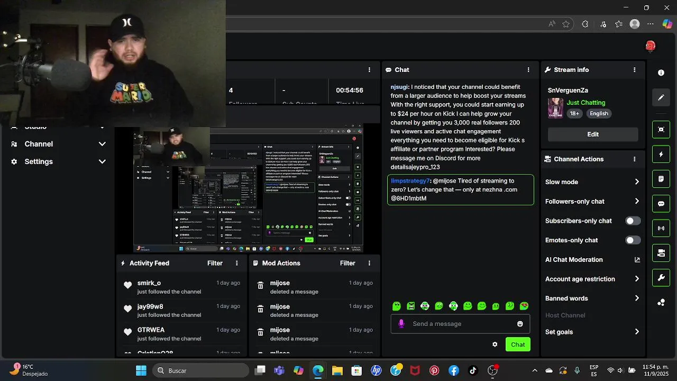Click the purple microphone icon in message box

tap(401, 324)
